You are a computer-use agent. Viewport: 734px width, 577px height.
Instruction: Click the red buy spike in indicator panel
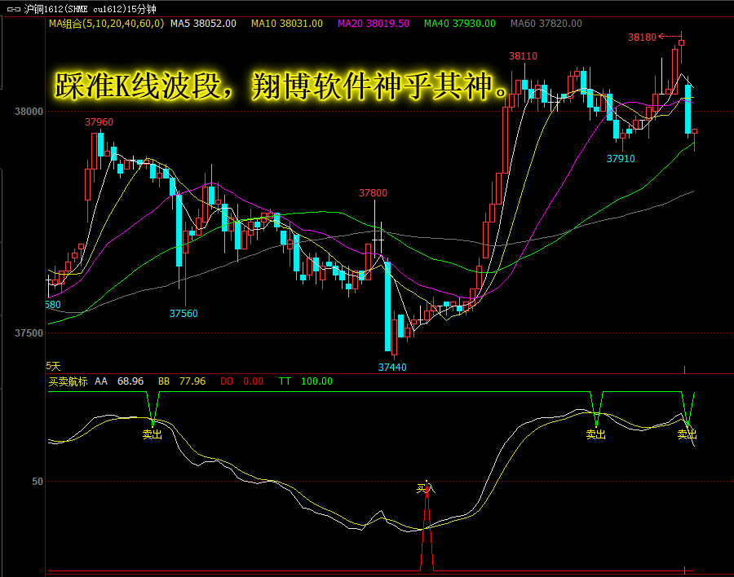coord(427,526)
